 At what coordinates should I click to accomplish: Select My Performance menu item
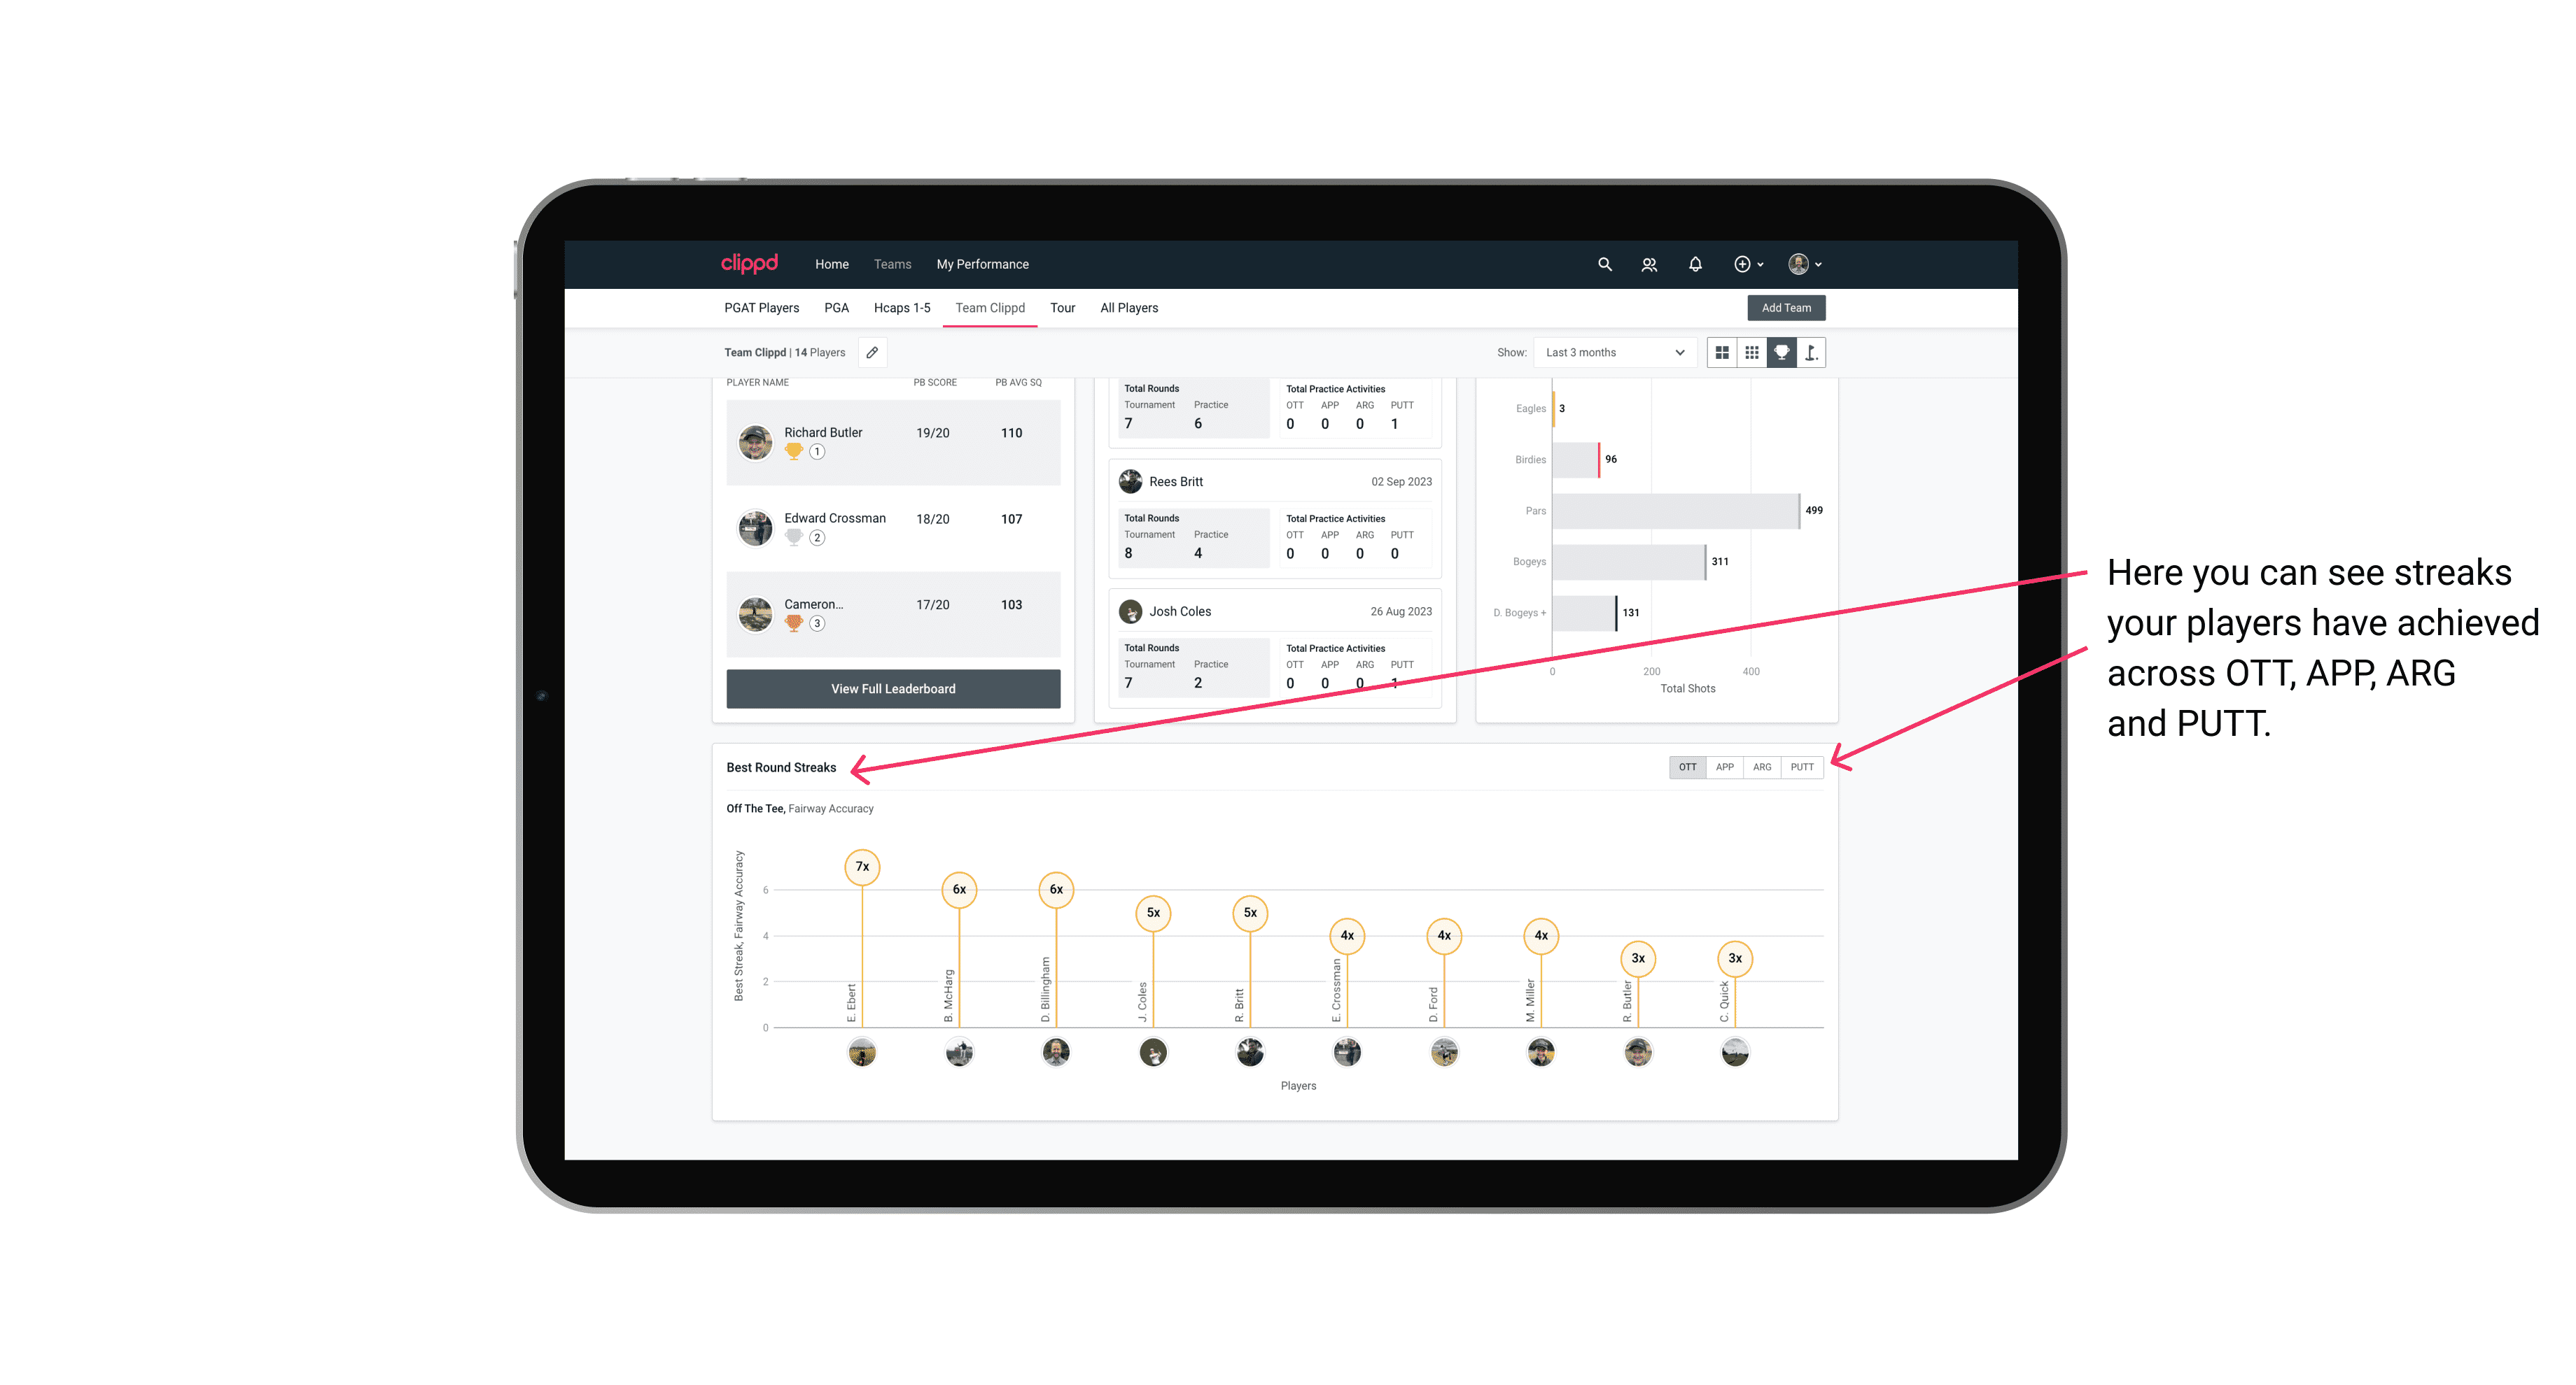(x=983, y=264)
